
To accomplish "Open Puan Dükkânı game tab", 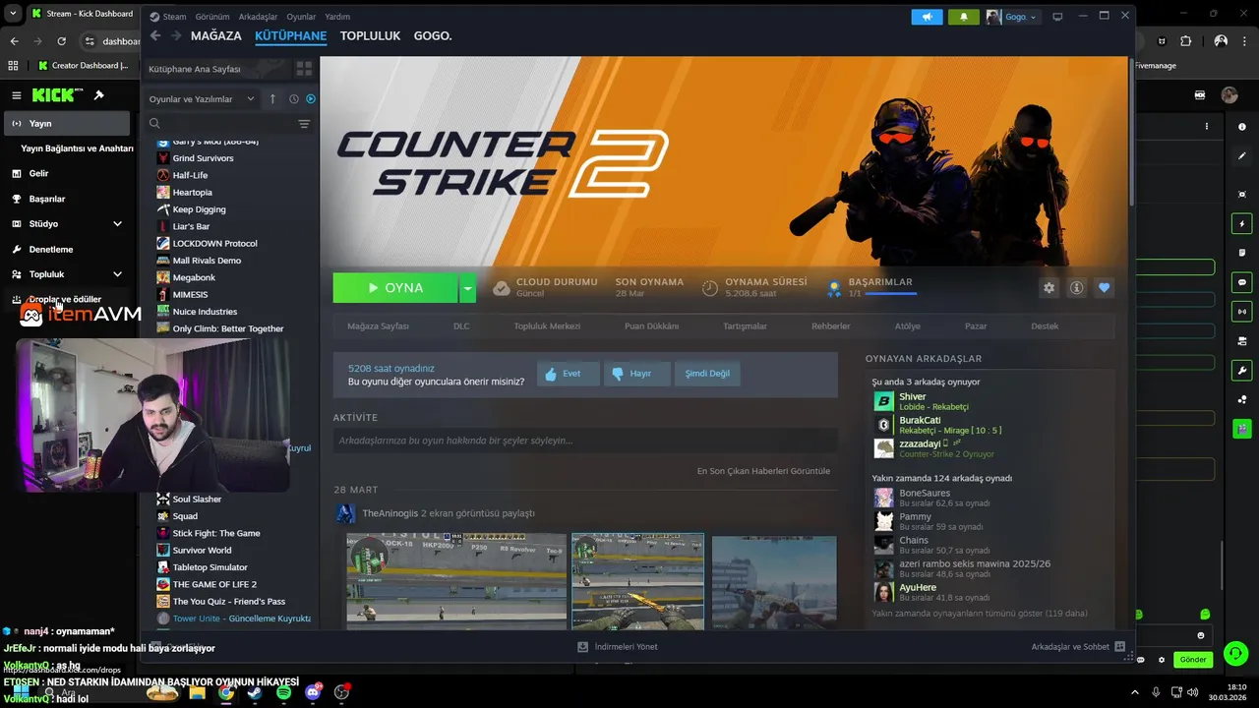I will pos(651,325).
